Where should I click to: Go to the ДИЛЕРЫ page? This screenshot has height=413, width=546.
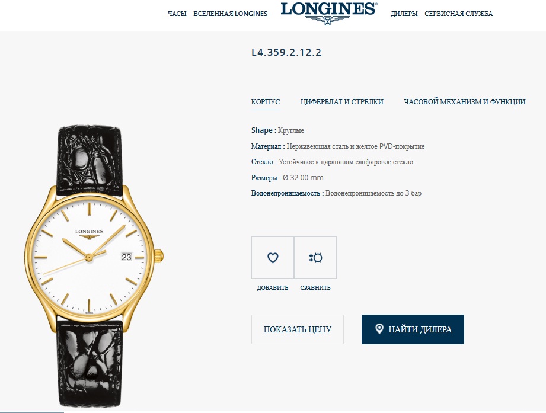pos(404,14)
